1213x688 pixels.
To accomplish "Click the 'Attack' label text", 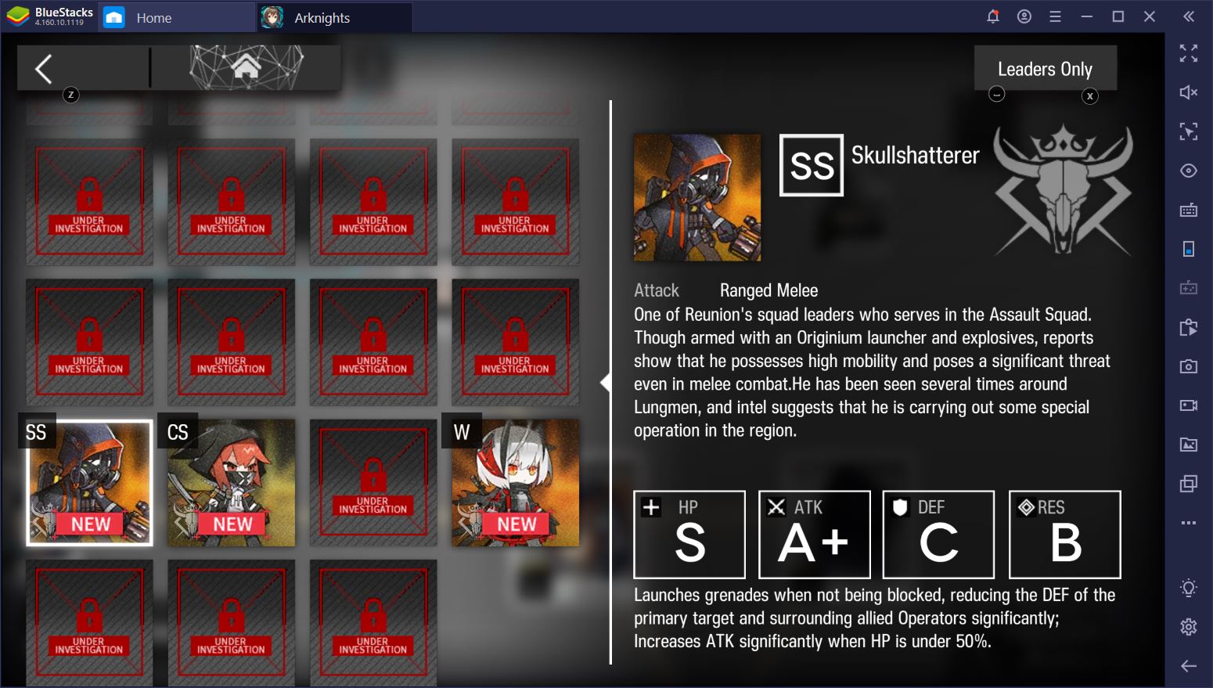I will click(x=657, y=290).
